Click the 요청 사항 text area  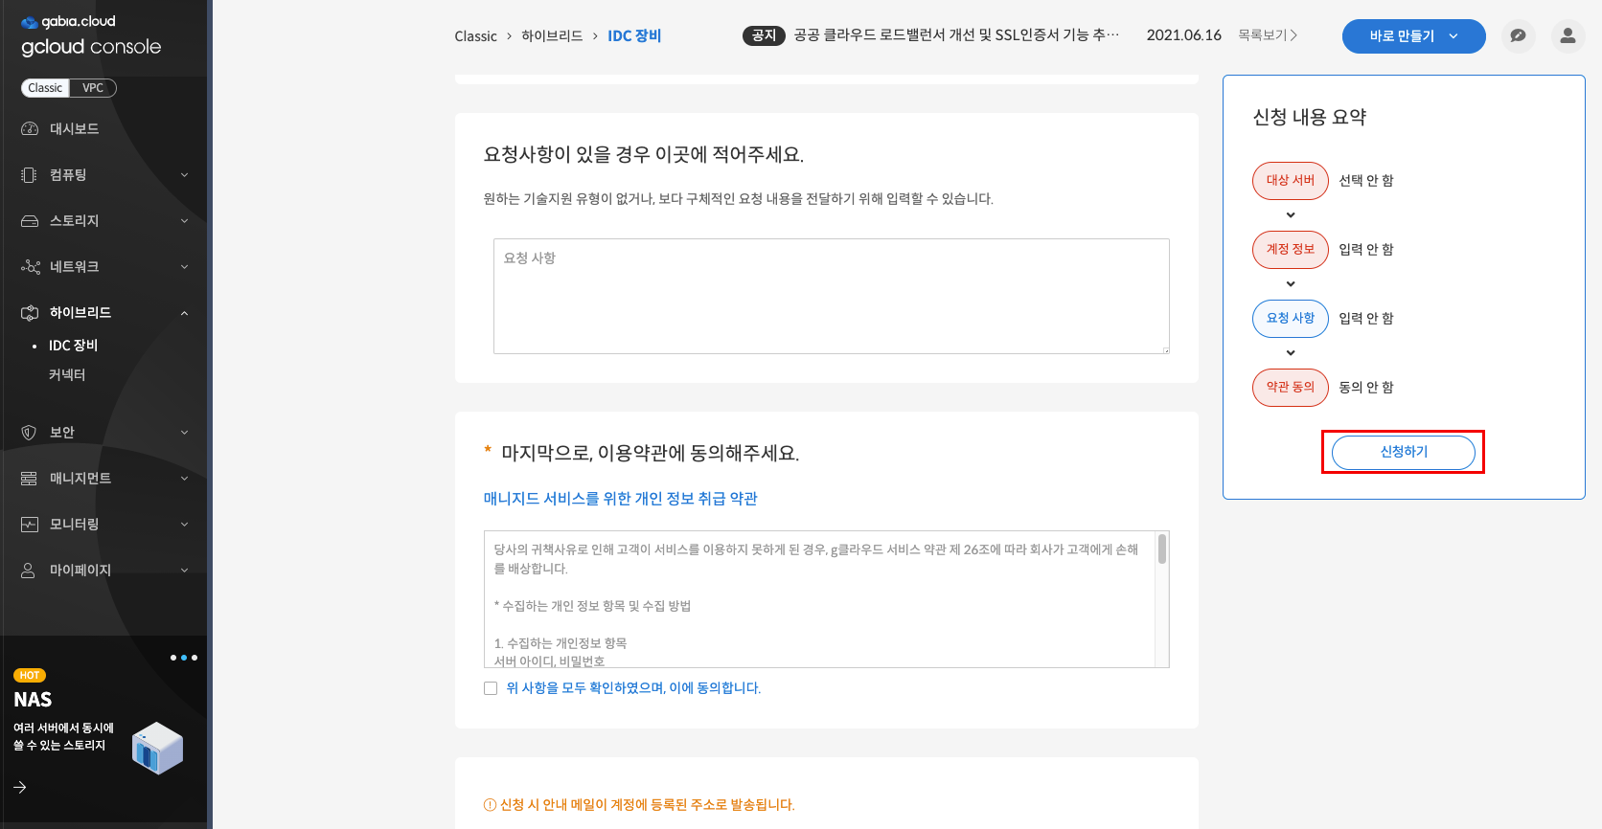831,297
